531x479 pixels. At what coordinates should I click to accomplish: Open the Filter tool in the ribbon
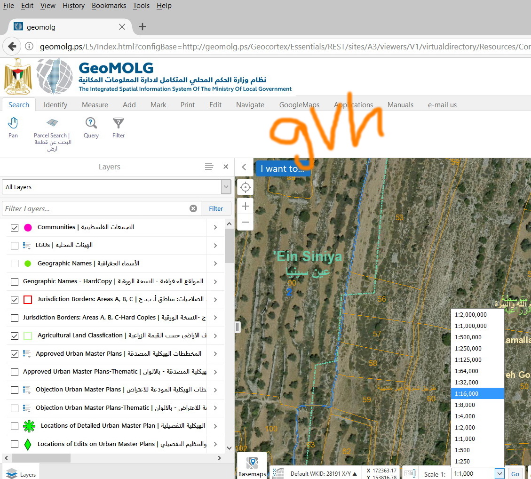pos(119,128)
